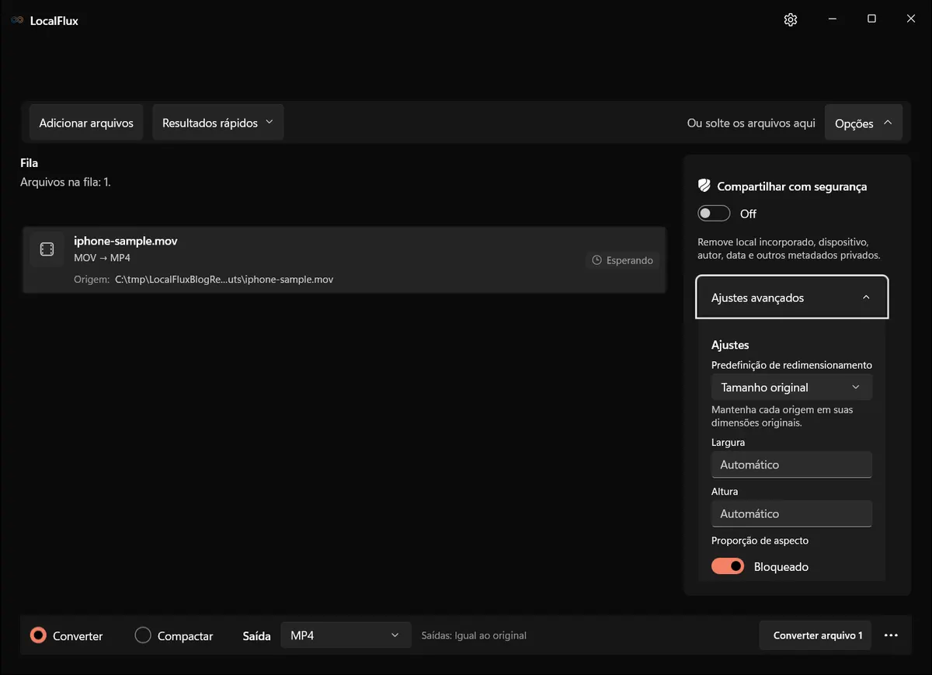
Task: Minimize the LocalFlux window
Action: 832,19
